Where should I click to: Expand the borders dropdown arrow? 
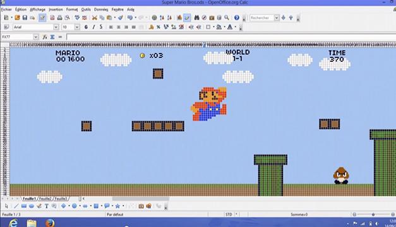point(213,27)
